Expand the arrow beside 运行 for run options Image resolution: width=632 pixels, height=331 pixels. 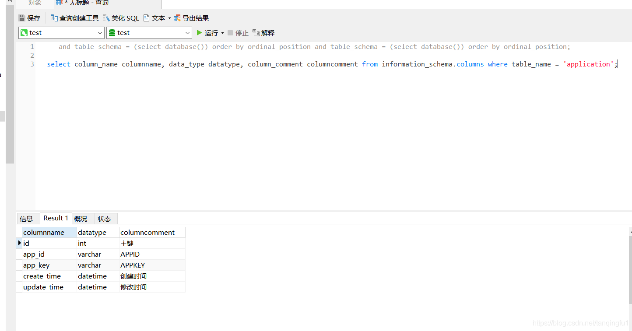coord(222,32)
